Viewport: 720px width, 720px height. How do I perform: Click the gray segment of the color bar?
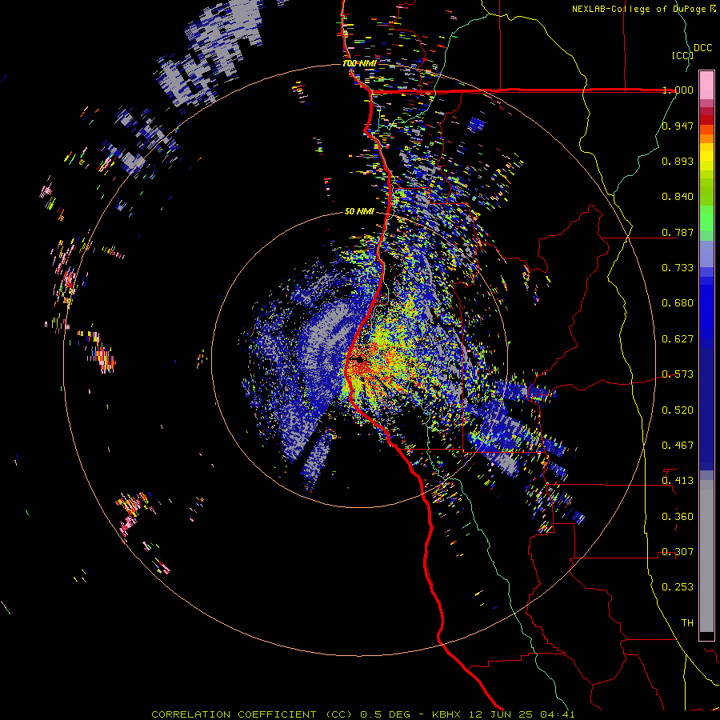[x=706, y=556]
